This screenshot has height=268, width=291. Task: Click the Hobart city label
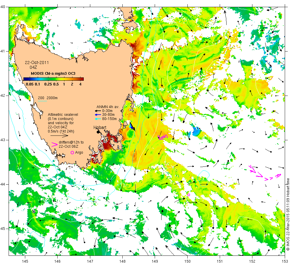click(100, 127)
